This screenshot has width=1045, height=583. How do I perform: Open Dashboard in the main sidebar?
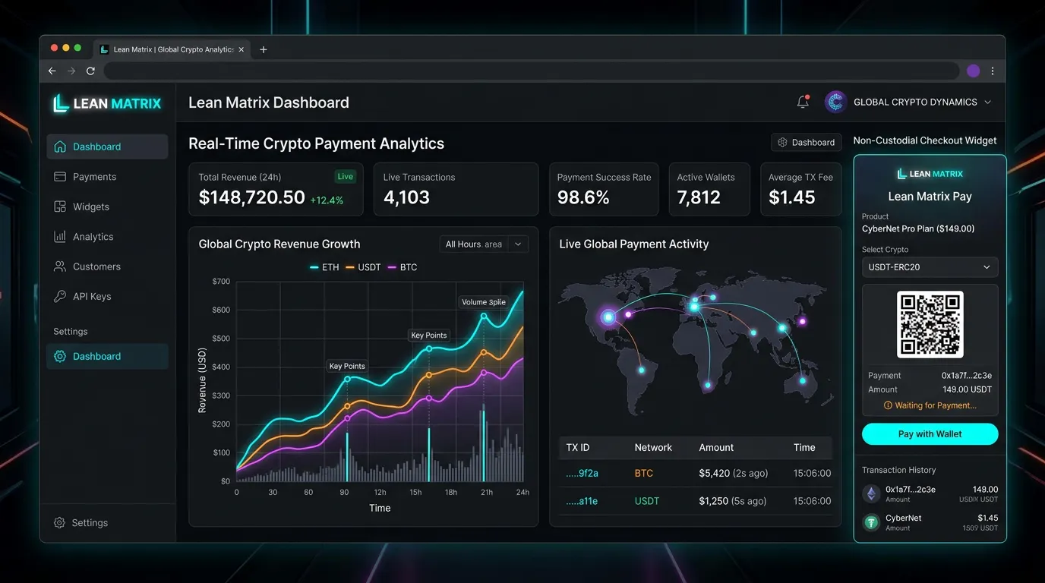[x=107, y=147]
